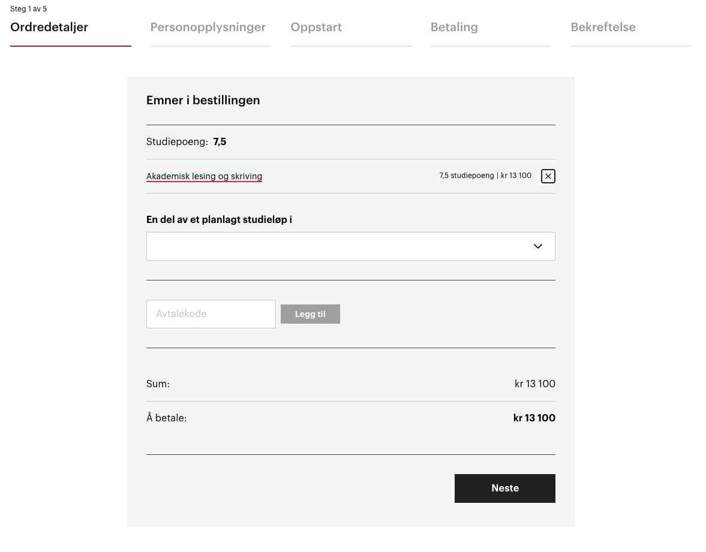Select the Betaling step tab
Viewport: 706px width, 552px height.
(x=454, y=28)
